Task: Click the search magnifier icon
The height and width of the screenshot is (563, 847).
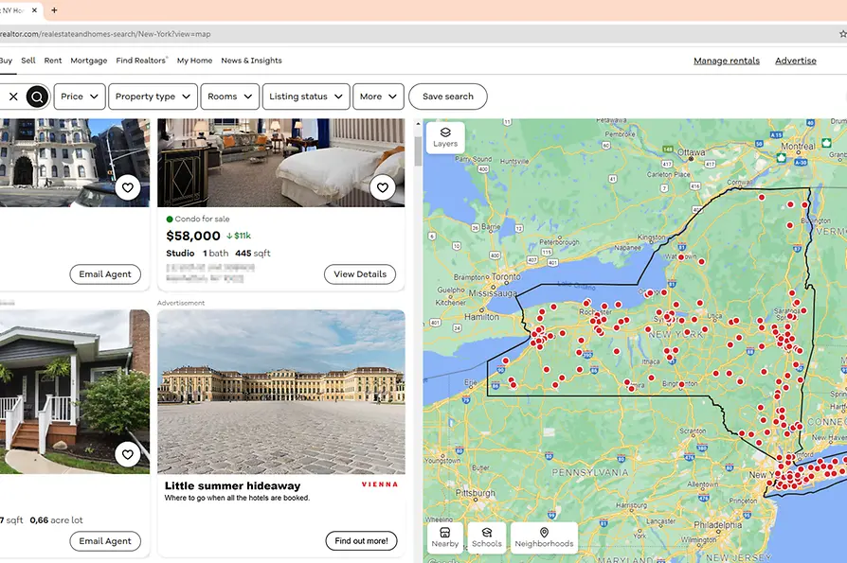Action: pyautogui.click(x=37, y=97)
